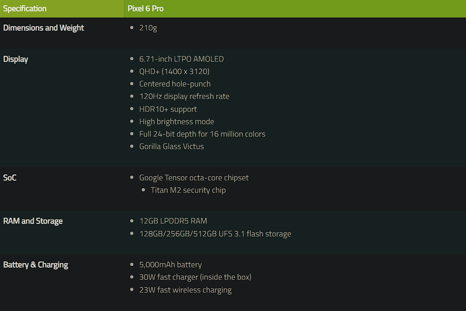Click the High brightness mode entry

pyautogui.click(x=176, y=122)
